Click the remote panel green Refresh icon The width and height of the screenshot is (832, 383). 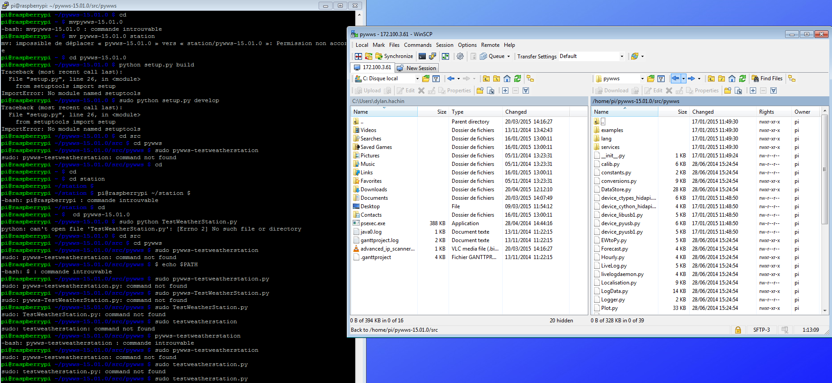coord(742,78)
